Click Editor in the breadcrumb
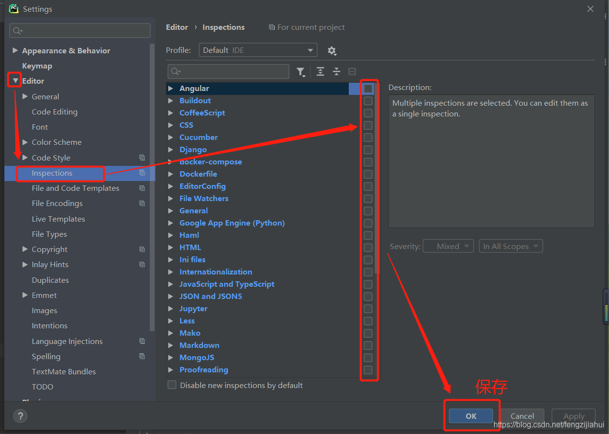 (177, 27)
